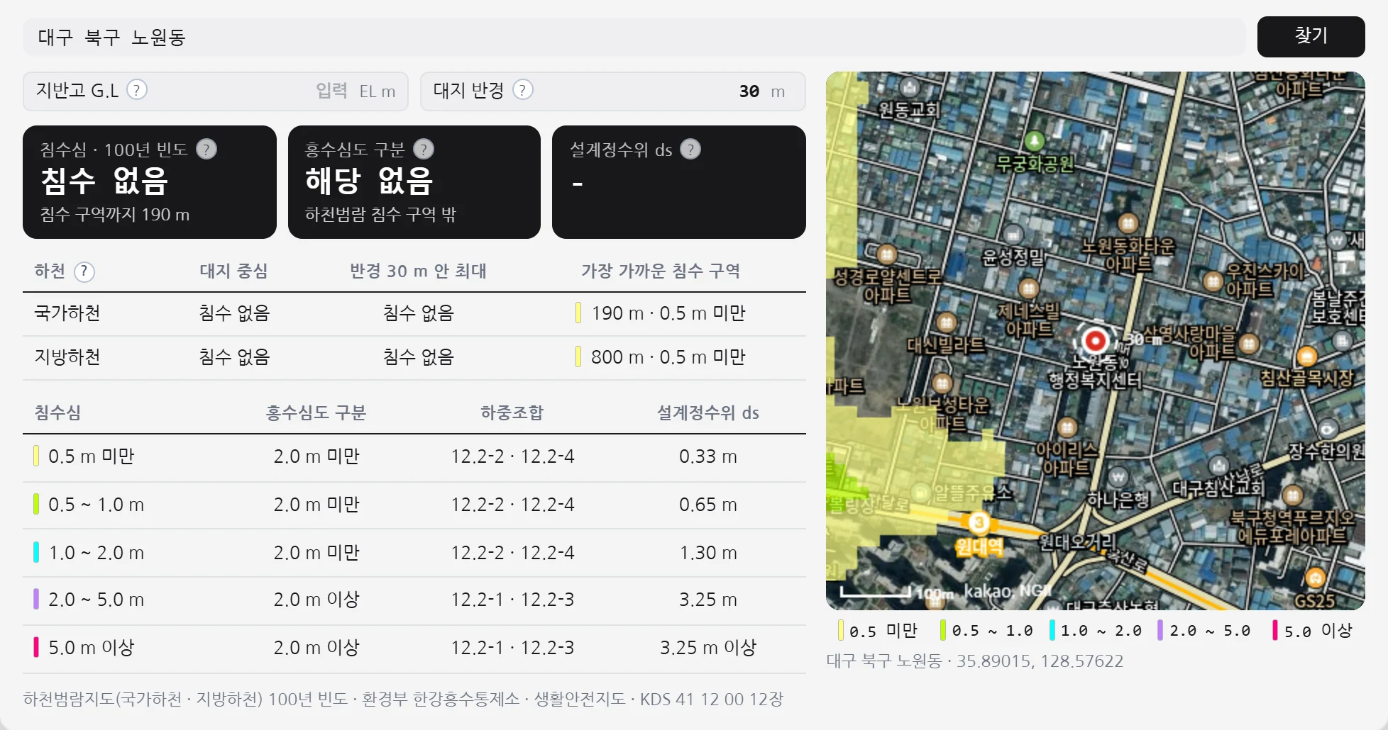Viewport: 1388px width, 730px height.
Task: Click the 원동교회 marker on map
Action: click(x=910, y=88)
